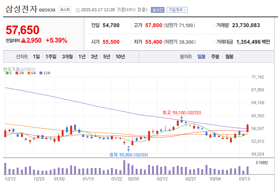Click the trading value 1,354,496 백만

(253, 42)
